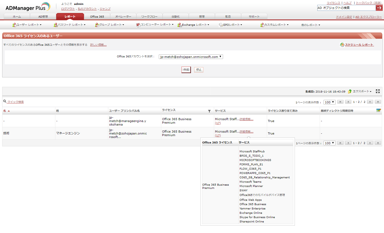Click in the AD object search field
This screenshot has width=384, height=233.
point(346,8)
